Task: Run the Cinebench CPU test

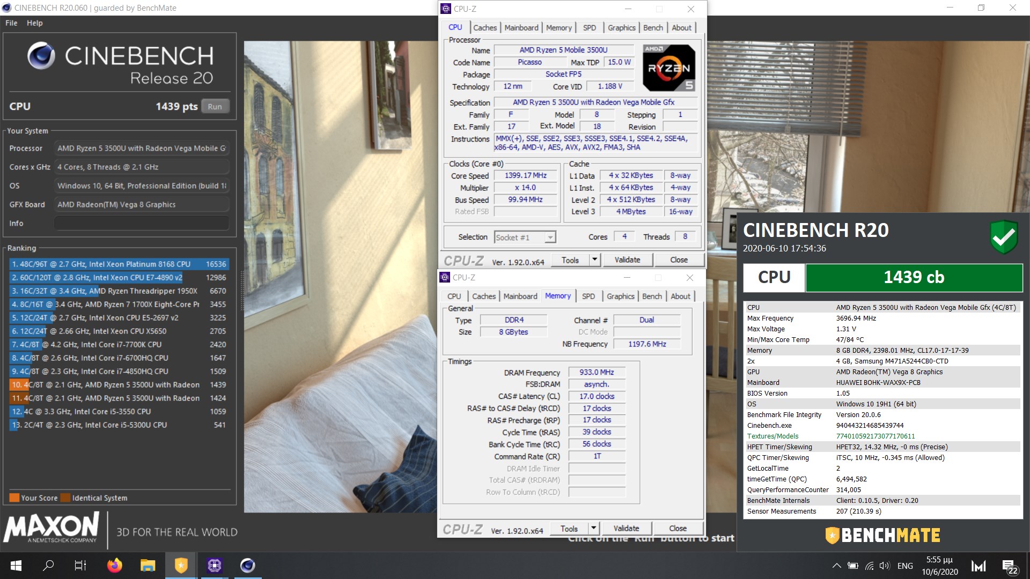Action: [x=215, y=106]
